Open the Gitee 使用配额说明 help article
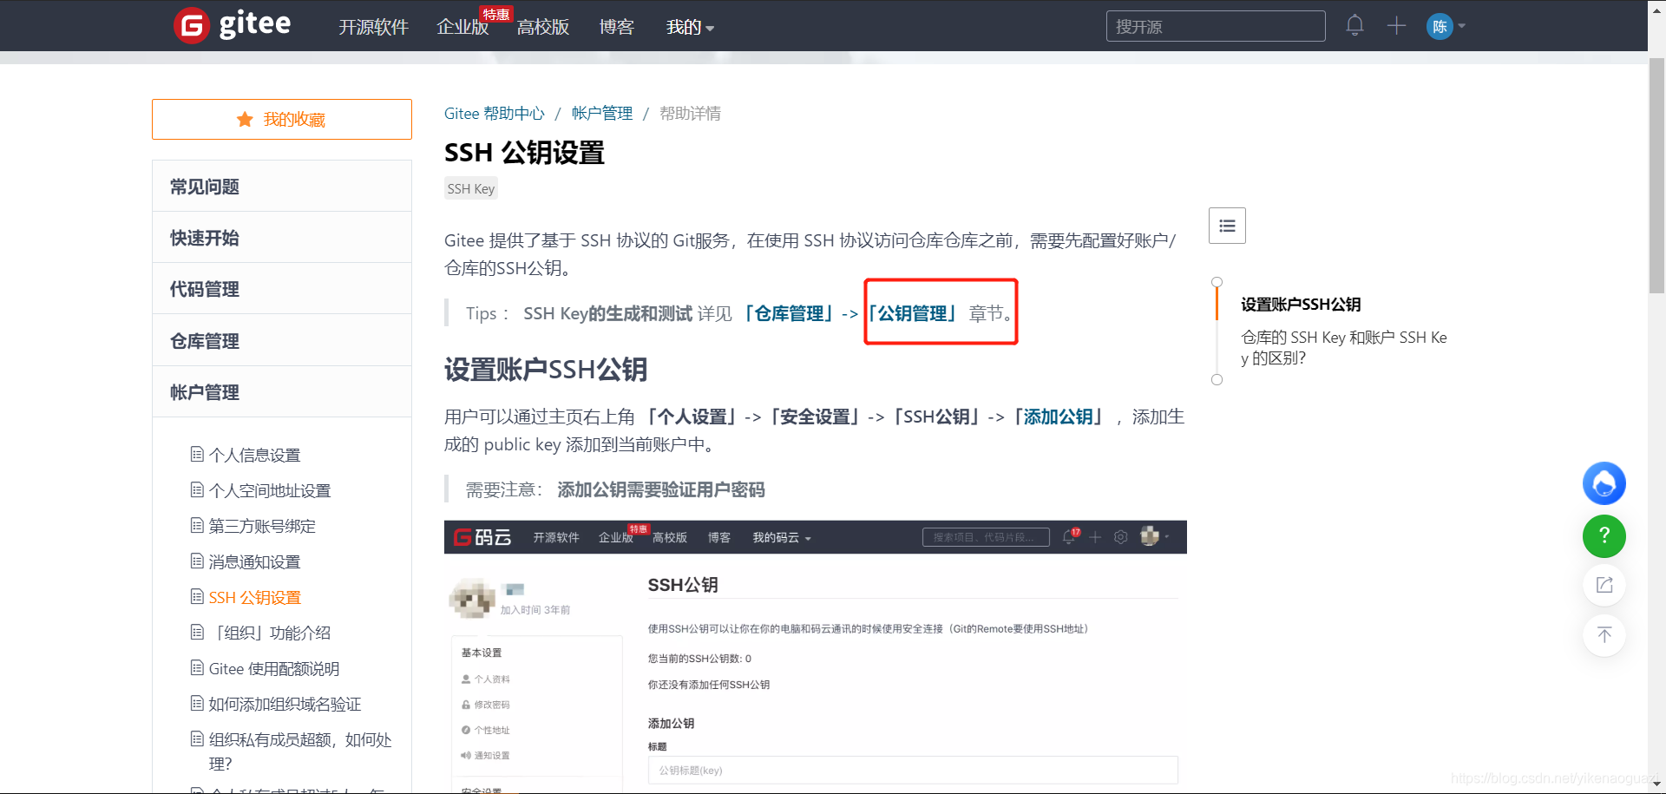The image size is (1666, 794). [x=274, y=668]
